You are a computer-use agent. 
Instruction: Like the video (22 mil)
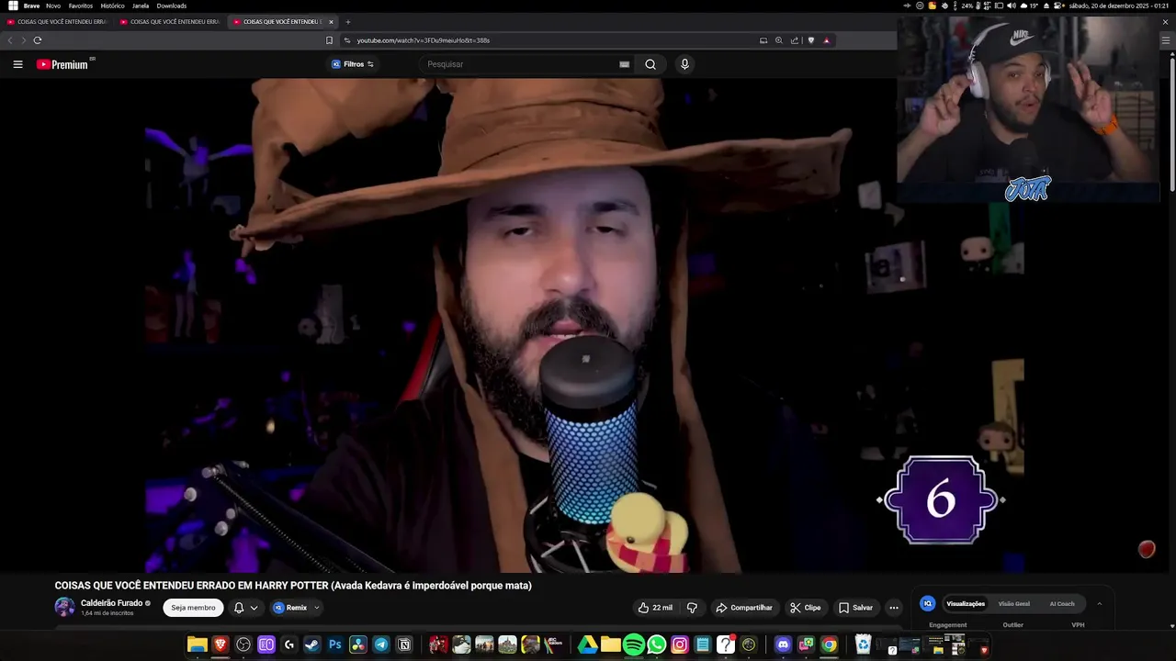coord(656,608)
